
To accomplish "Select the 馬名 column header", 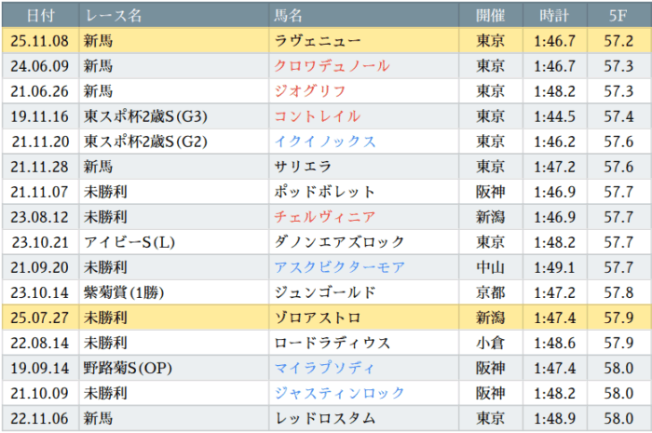I will click(x=290, y=16).
